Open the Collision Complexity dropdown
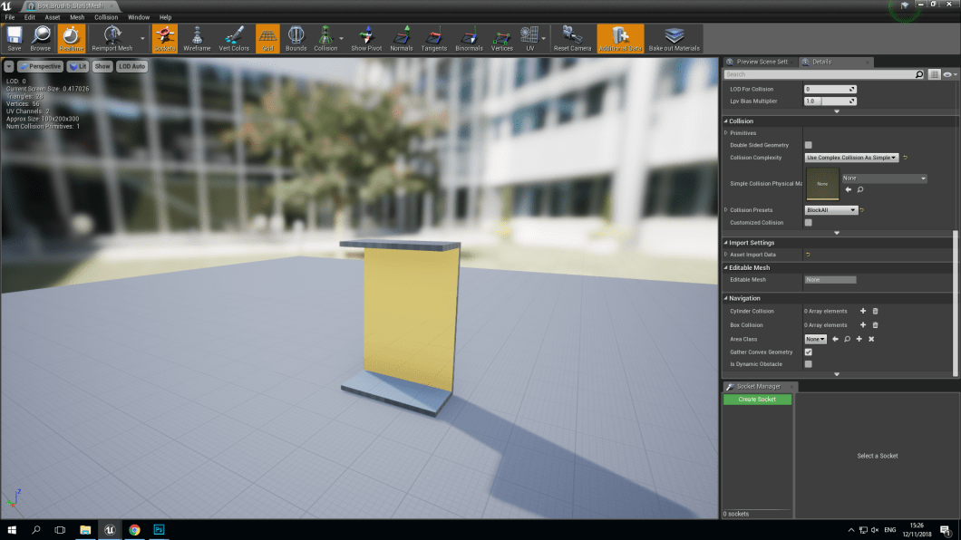Screen dimensions: 961x540 tap(851, 158)
